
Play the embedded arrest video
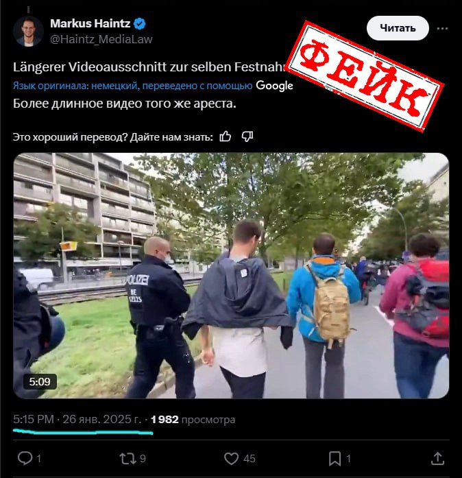coord(231,276)
